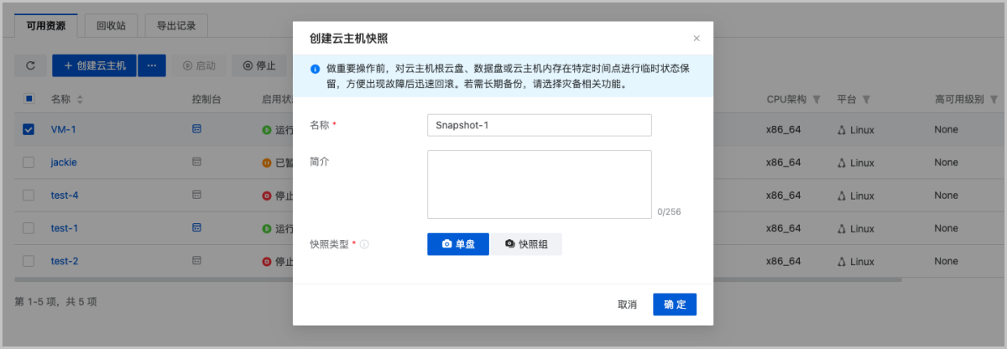Click the 确定 confirm button
Viewport: 1007px width, 349px height.
click(675, 305)
